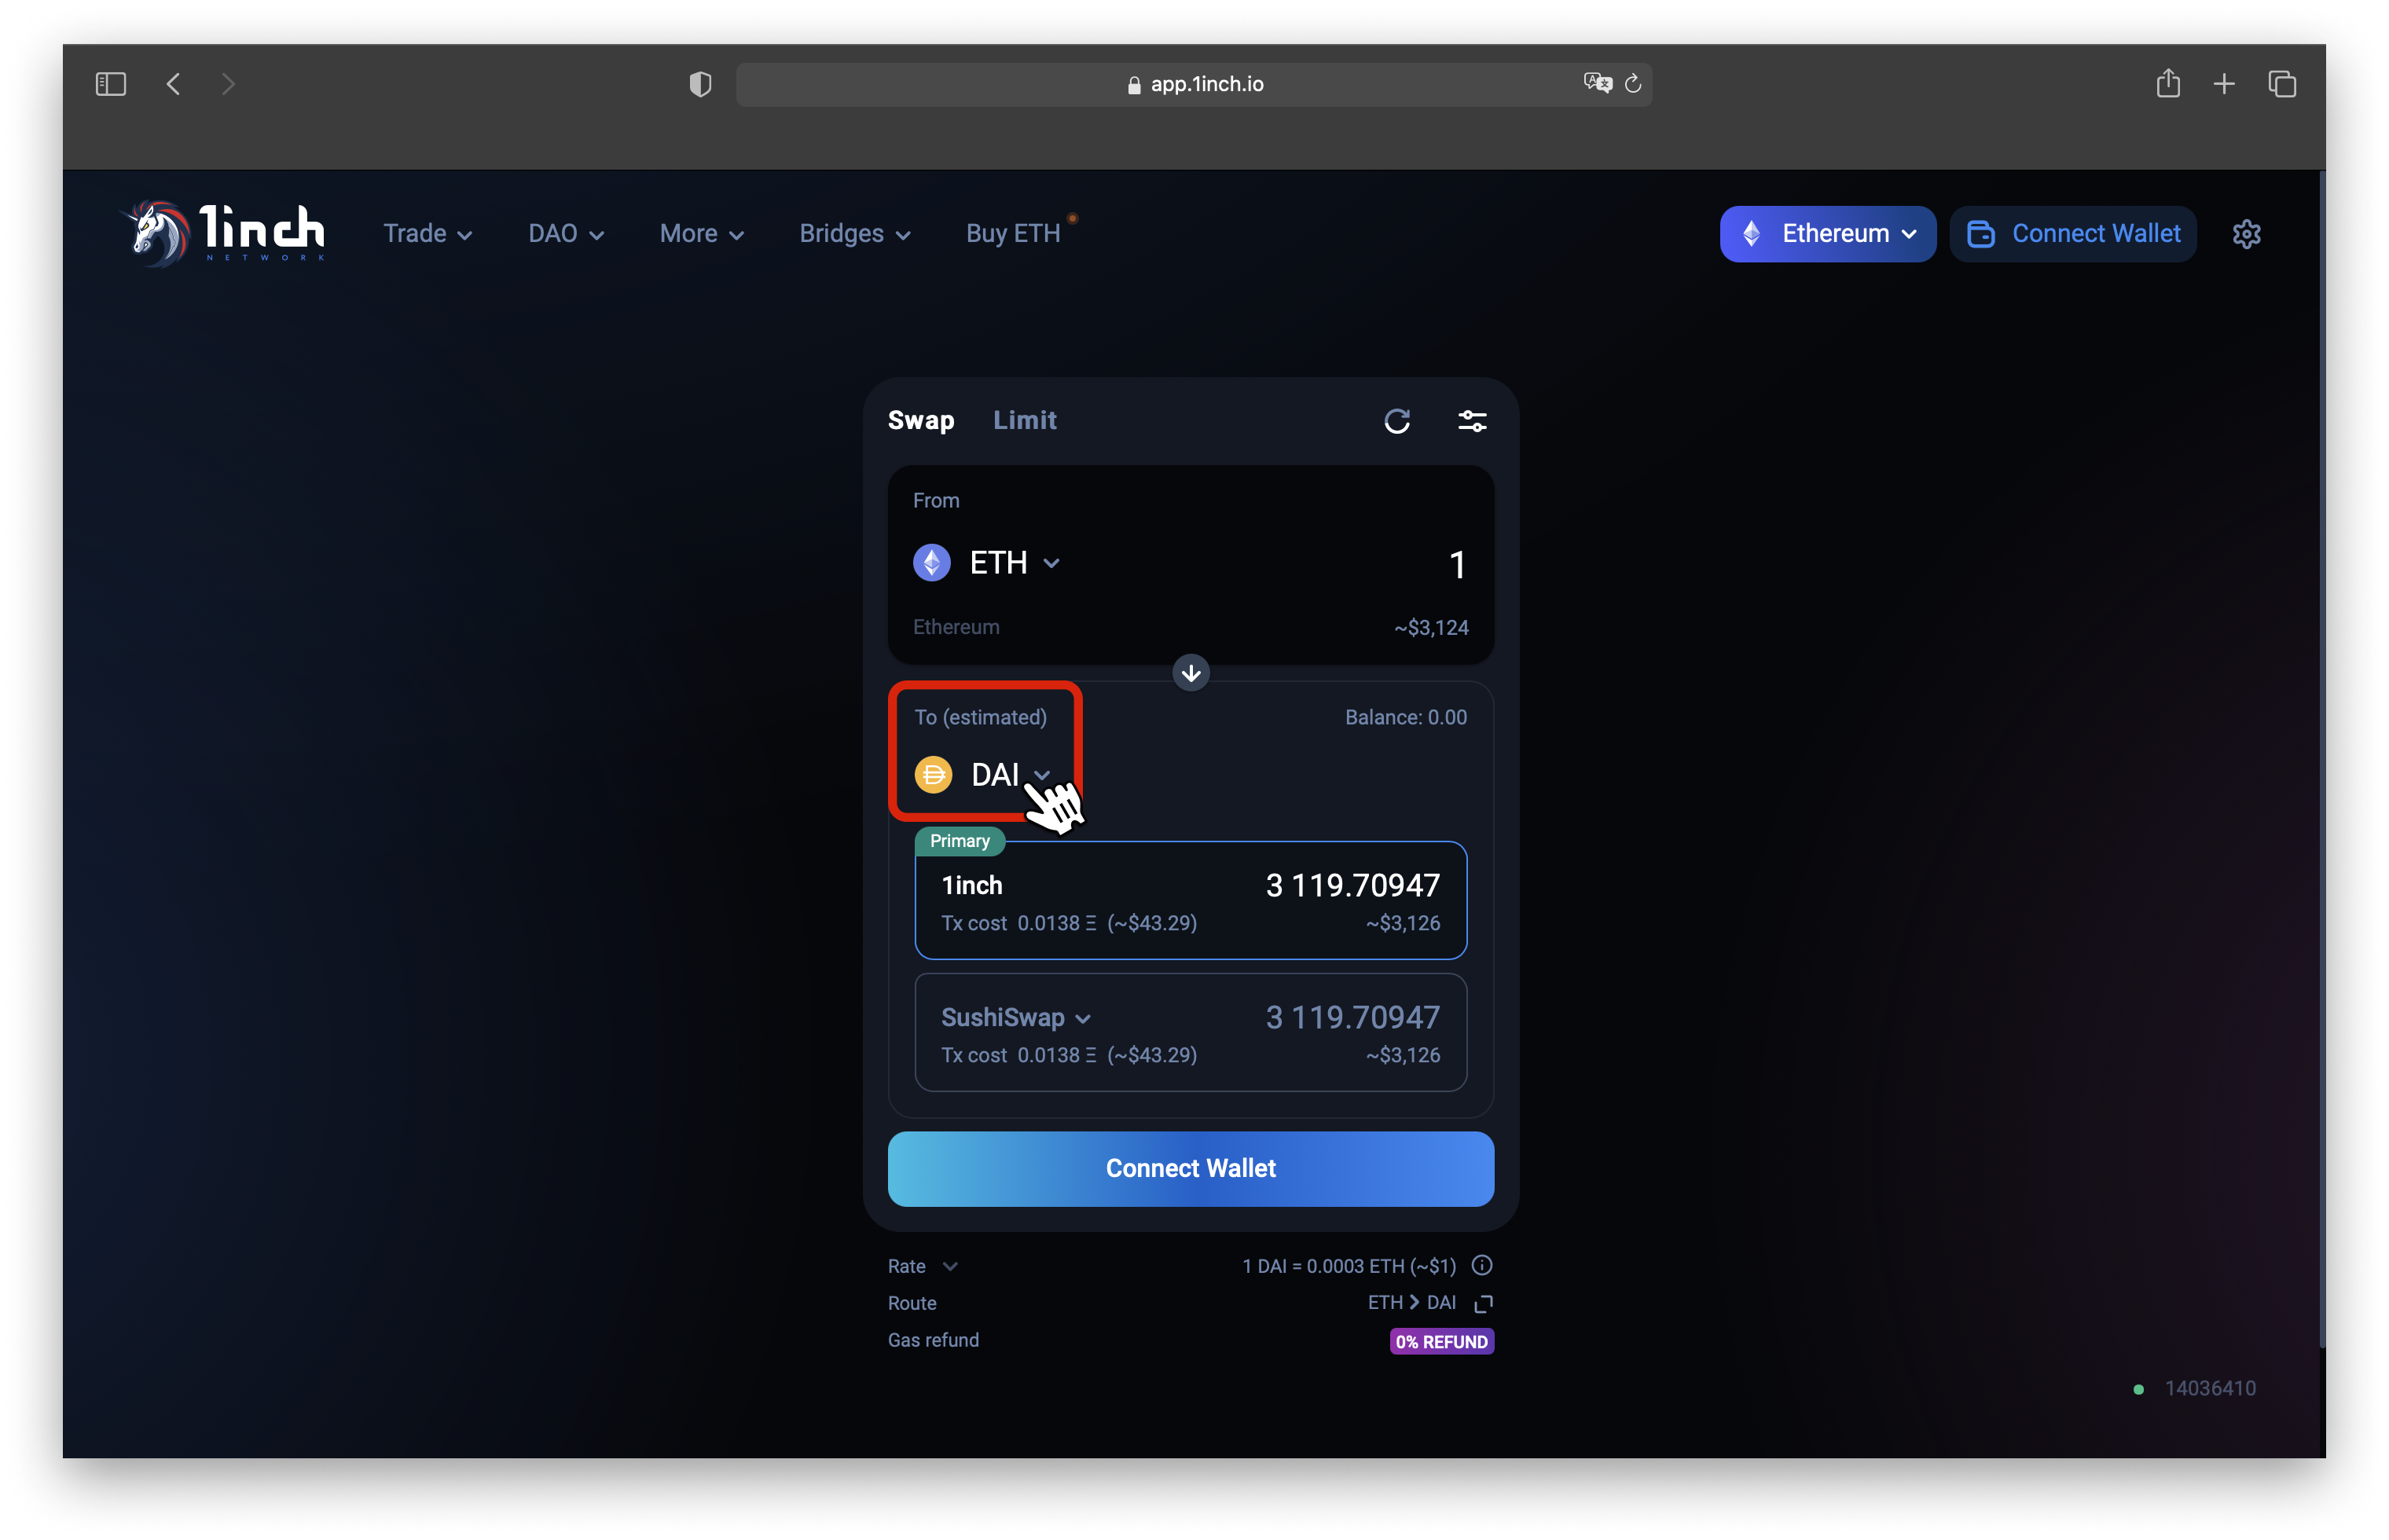Select the SushiSwap quote card
The image size is (2389, 1540).
1191,1032
